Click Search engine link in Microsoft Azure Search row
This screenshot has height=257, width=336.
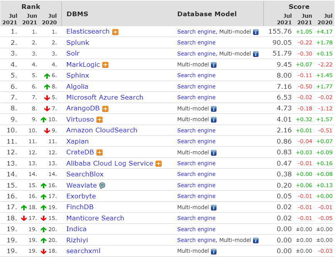click(x=196, y=97)
